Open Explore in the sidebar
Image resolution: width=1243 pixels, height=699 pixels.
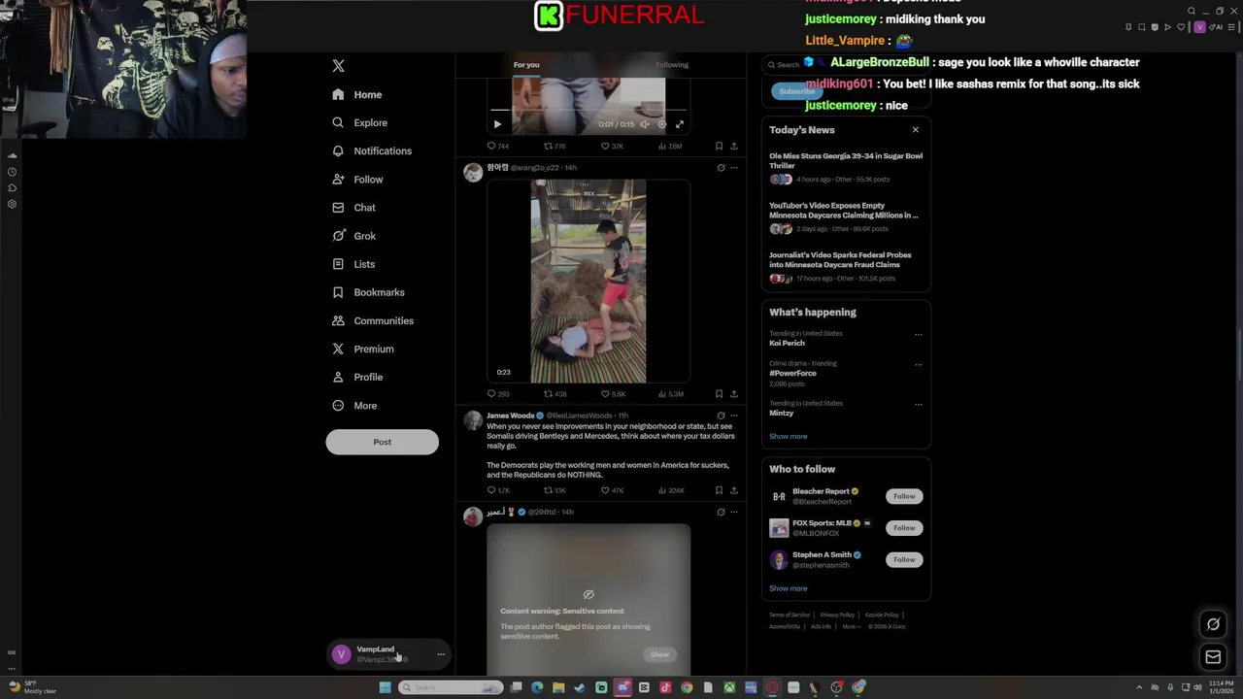359,122
